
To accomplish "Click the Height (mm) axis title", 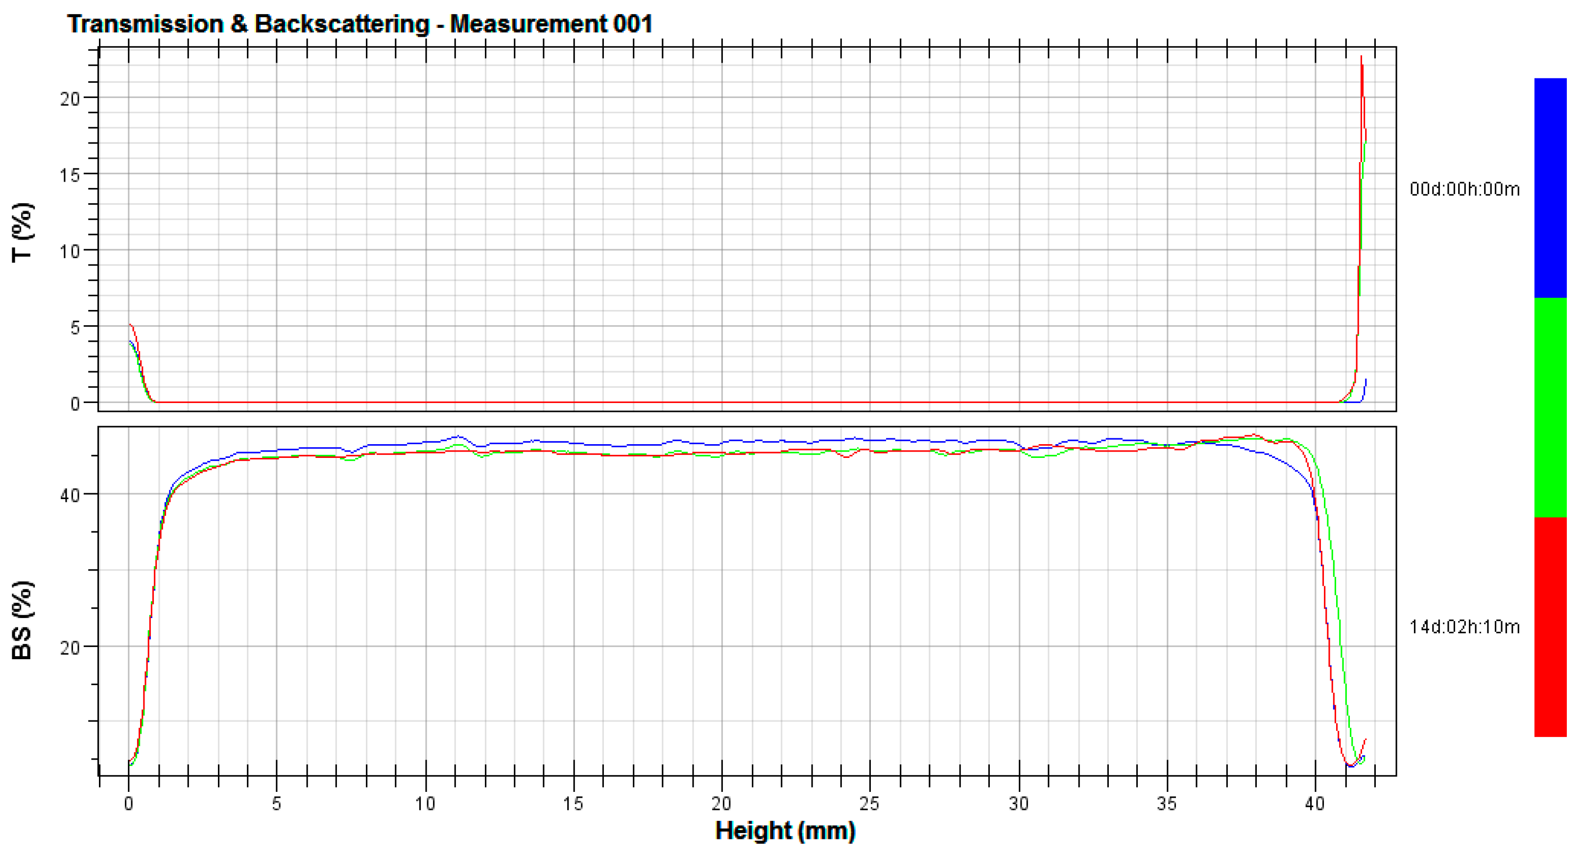I will [x=785, y=831].
